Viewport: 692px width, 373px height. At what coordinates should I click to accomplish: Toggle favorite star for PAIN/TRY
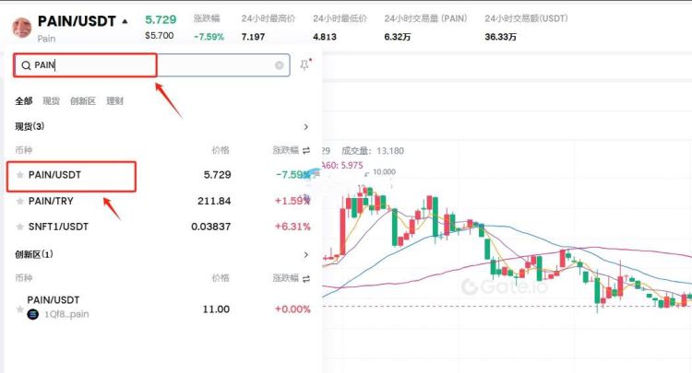point(20,202)
